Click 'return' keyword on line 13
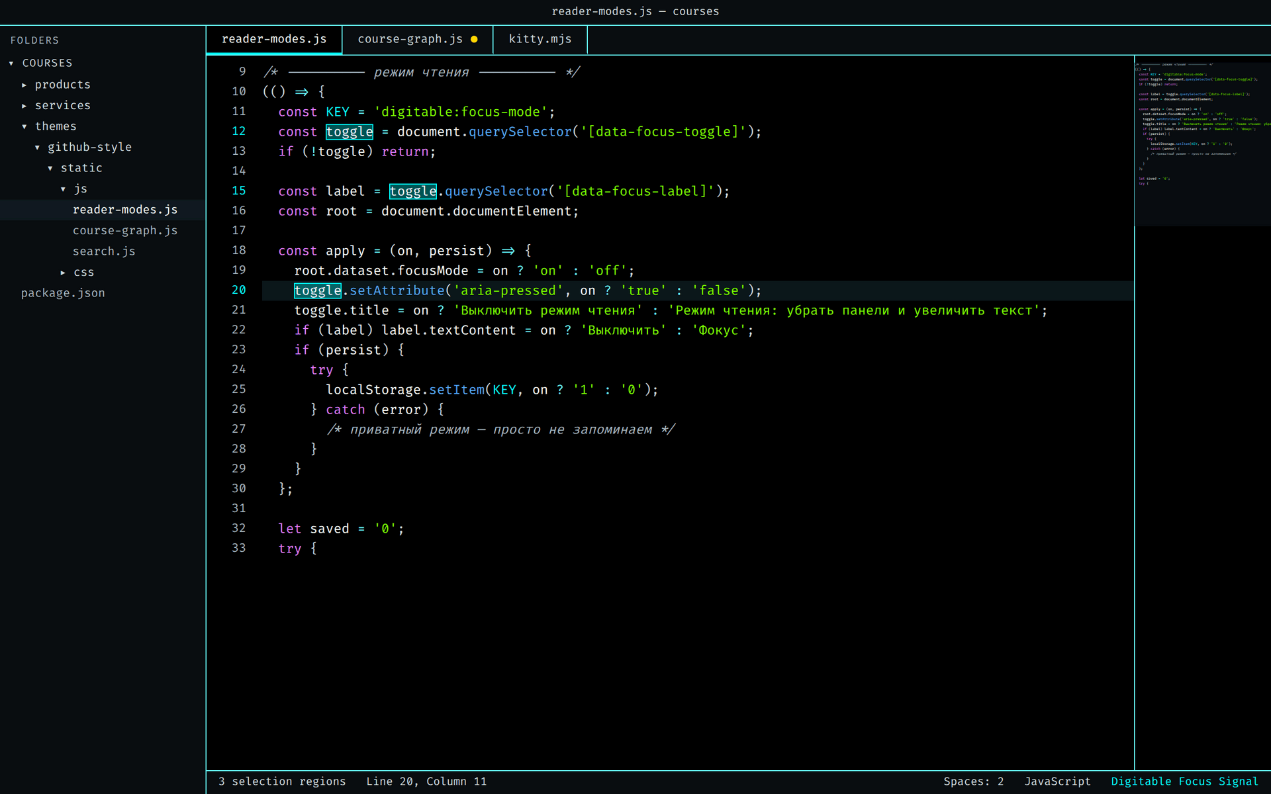This screenshot has width=1271, height=794. [x=405, y=152]
